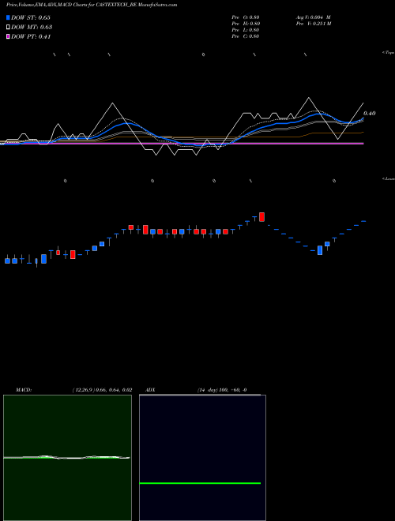The height and width of the screenshot is (521, 395).
Task: Click the green ADX horizontal line
Action: [x=200, y=483]
